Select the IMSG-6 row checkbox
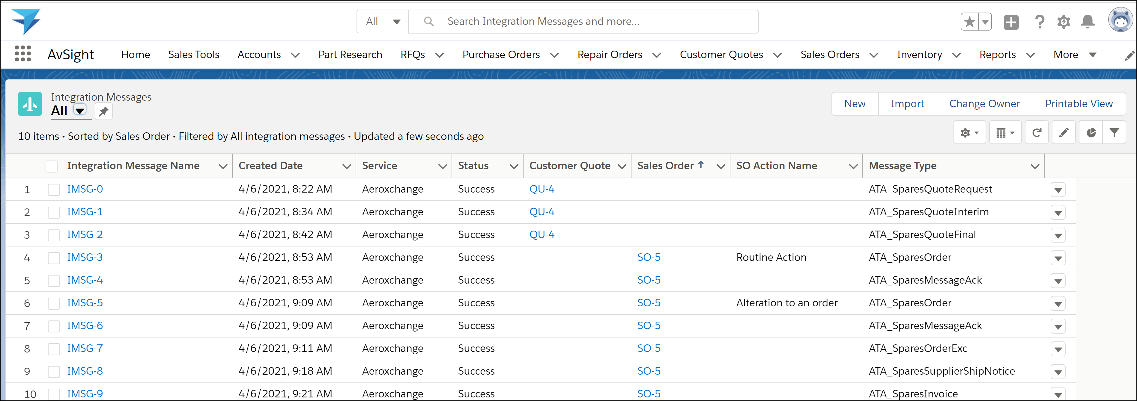Viewport: 1137px width, 401px height. (x=54, y=326)
